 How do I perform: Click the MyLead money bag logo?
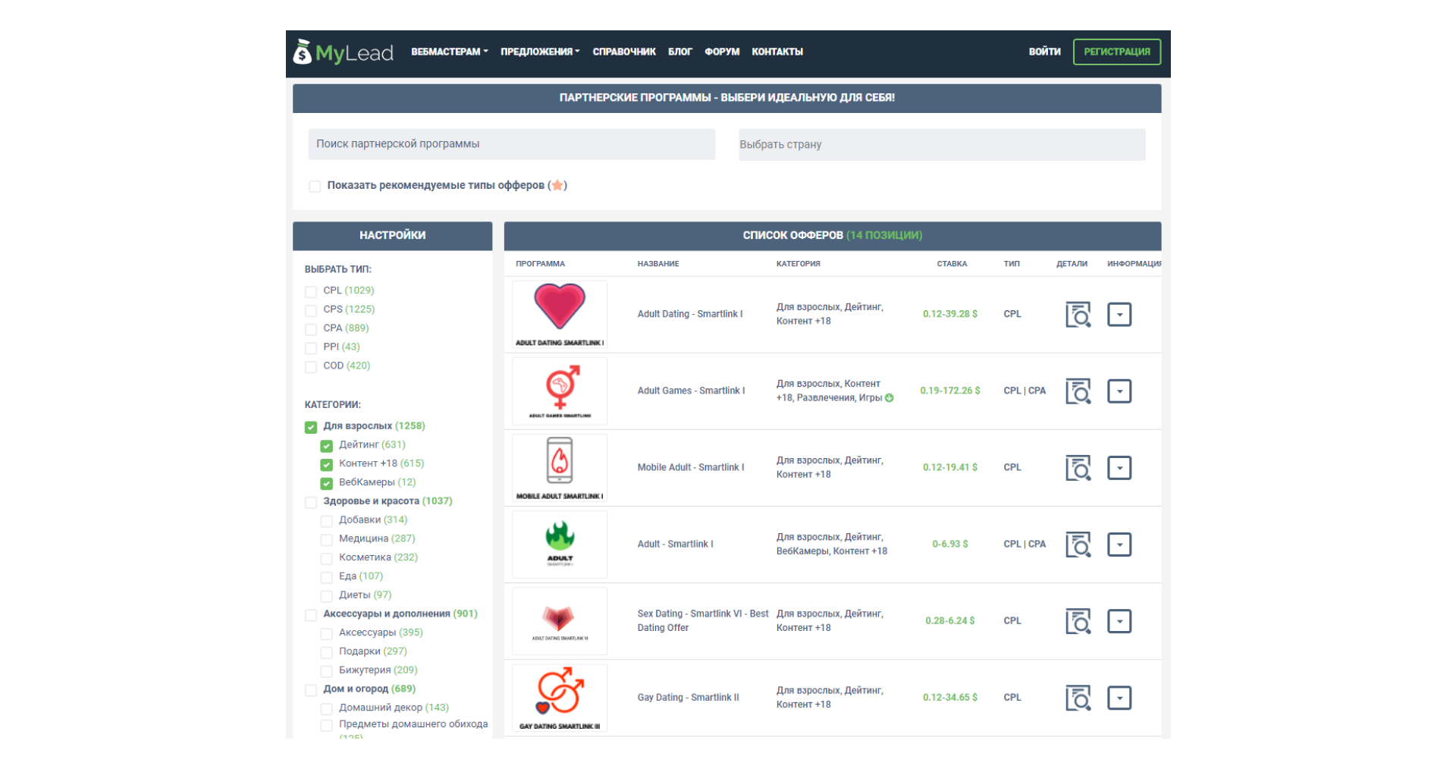303,52
